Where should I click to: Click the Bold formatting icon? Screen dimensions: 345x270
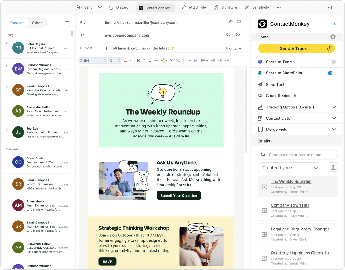[x=138, y=61]
